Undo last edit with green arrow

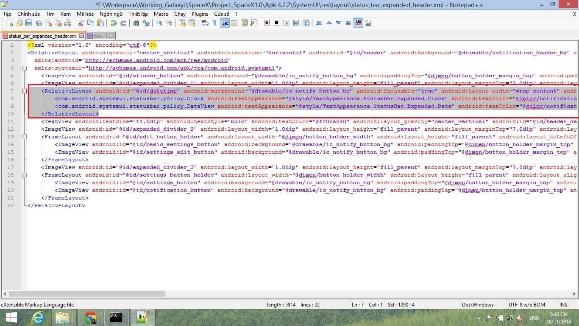pos(114,23)
